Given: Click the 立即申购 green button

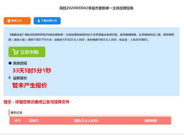Looking at the screenshot, I should [x=27, y=52].
